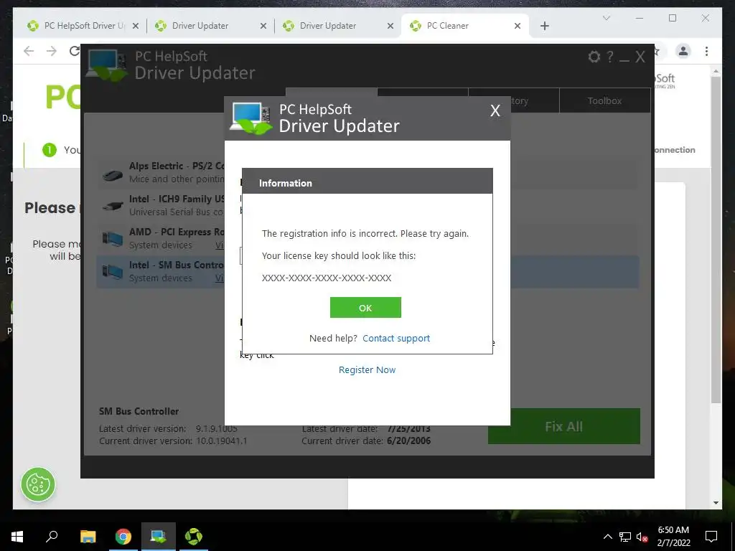Open Windows taskbar search
The height and width of the screenshot is (551, 735).
[x=52, y=536]
